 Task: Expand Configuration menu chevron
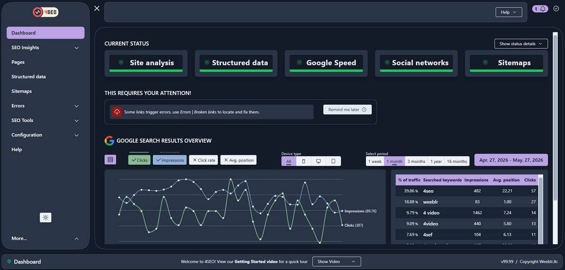[x=77, y=135]
